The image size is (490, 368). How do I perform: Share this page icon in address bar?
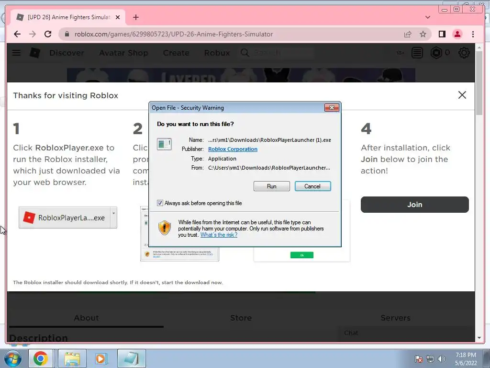[408, 34]
